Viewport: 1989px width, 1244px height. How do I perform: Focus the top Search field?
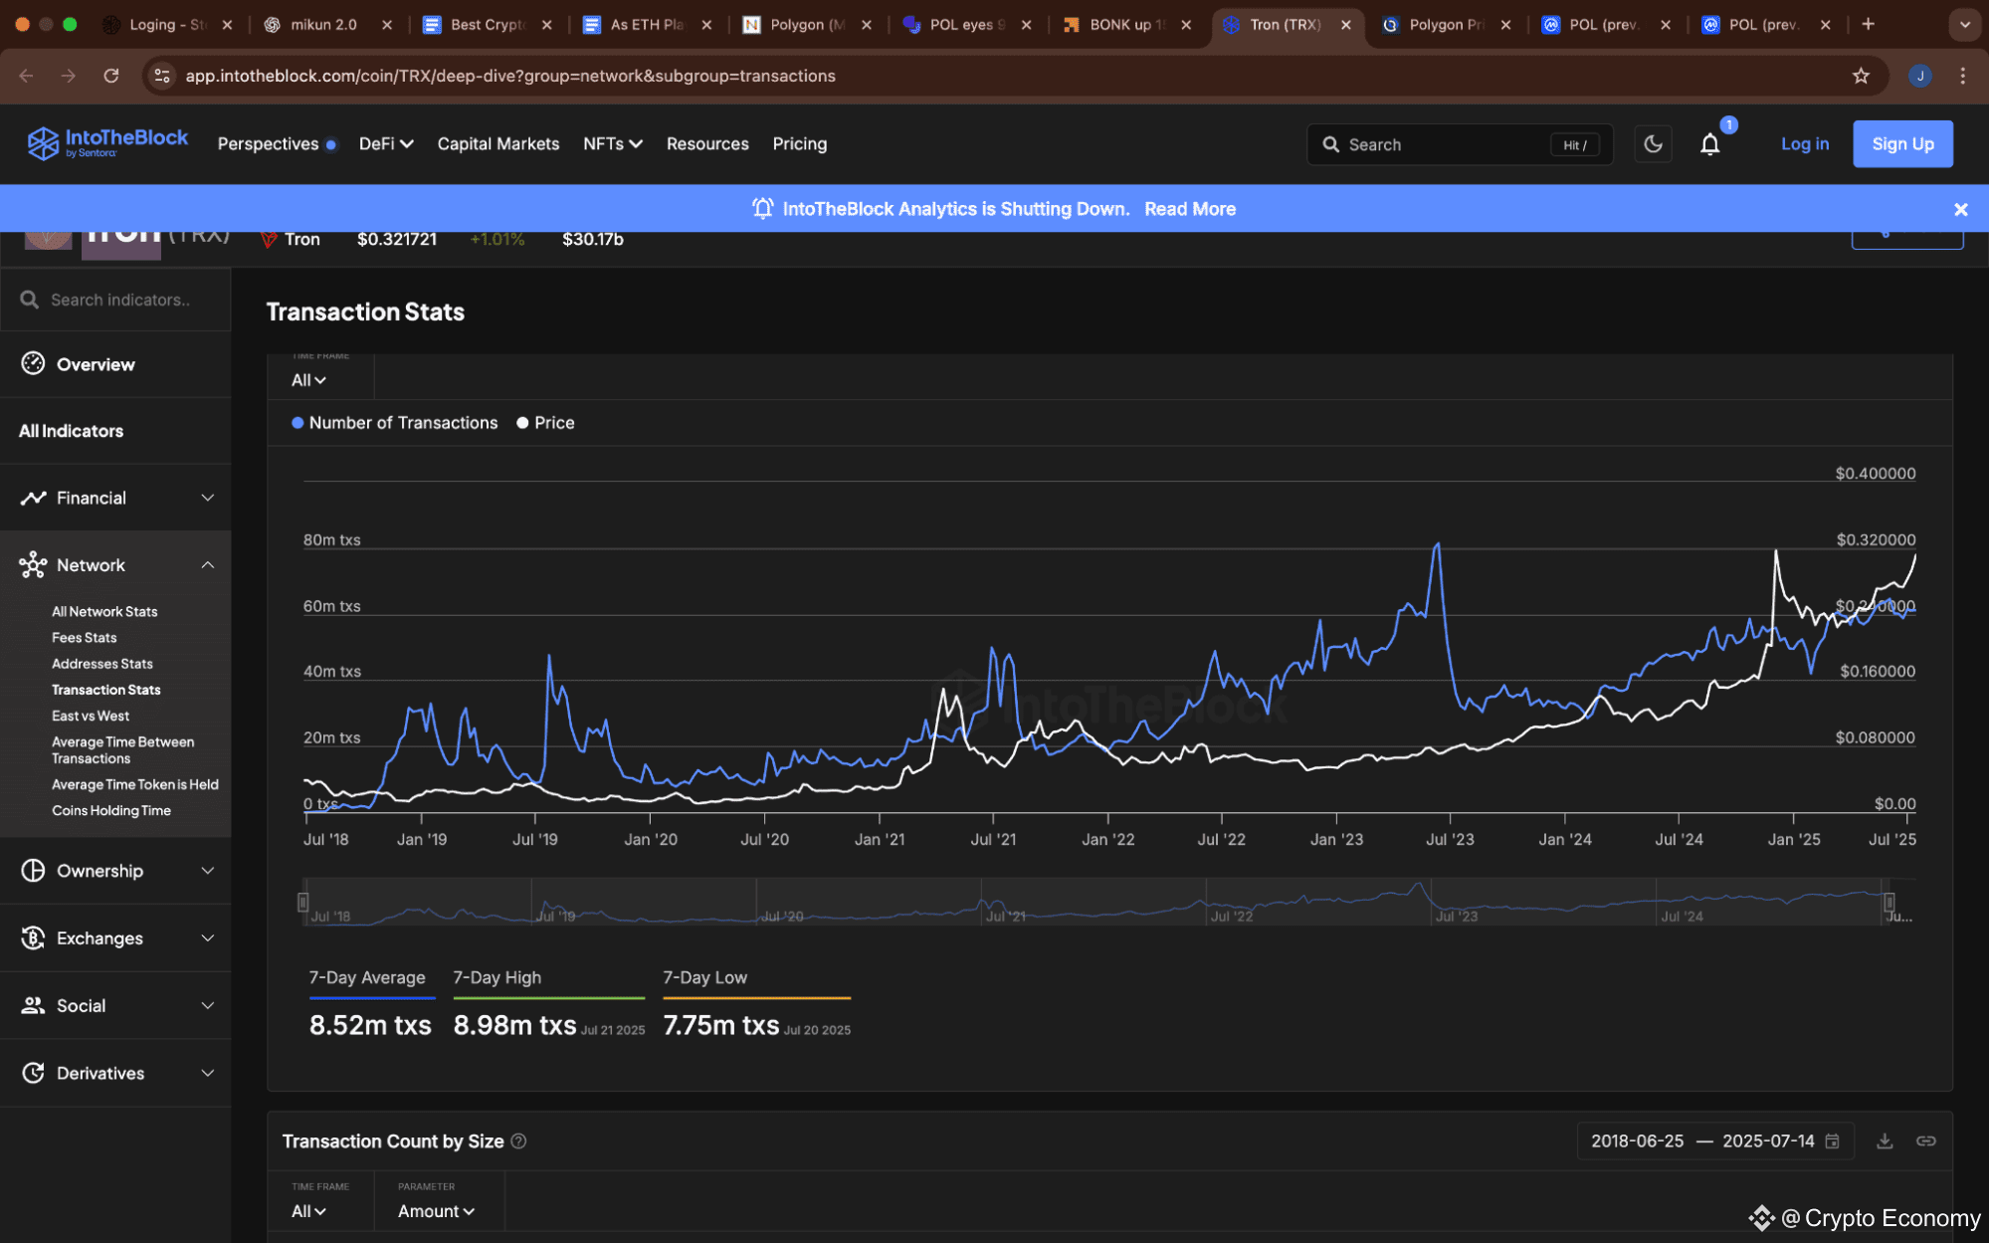point(1459,144)
